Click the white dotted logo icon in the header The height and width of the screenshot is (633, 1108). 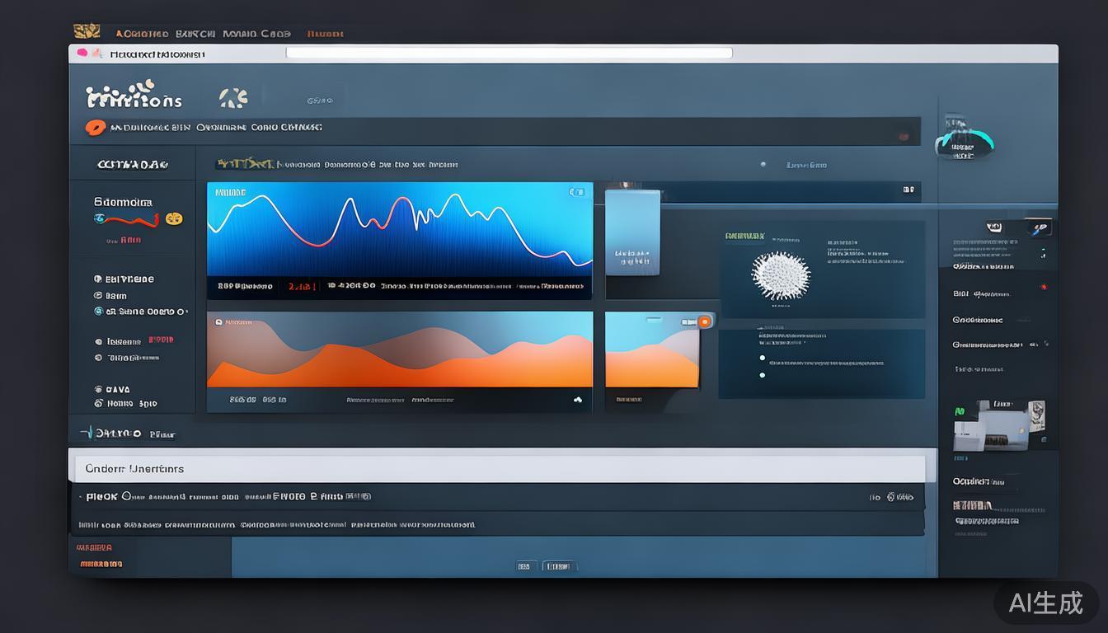pyautogui.click(x=233, y=99)
